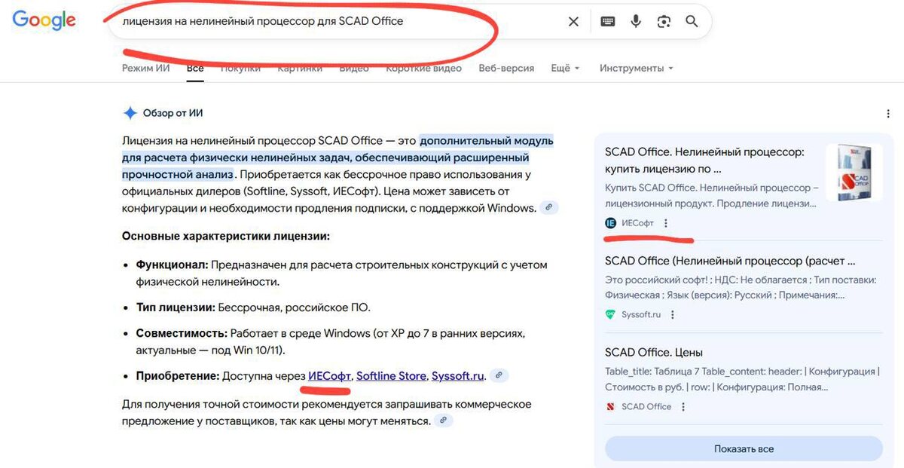The image size is (904, 468).
Task: Submit search with magnifier icon
Action: click(692, 22)
